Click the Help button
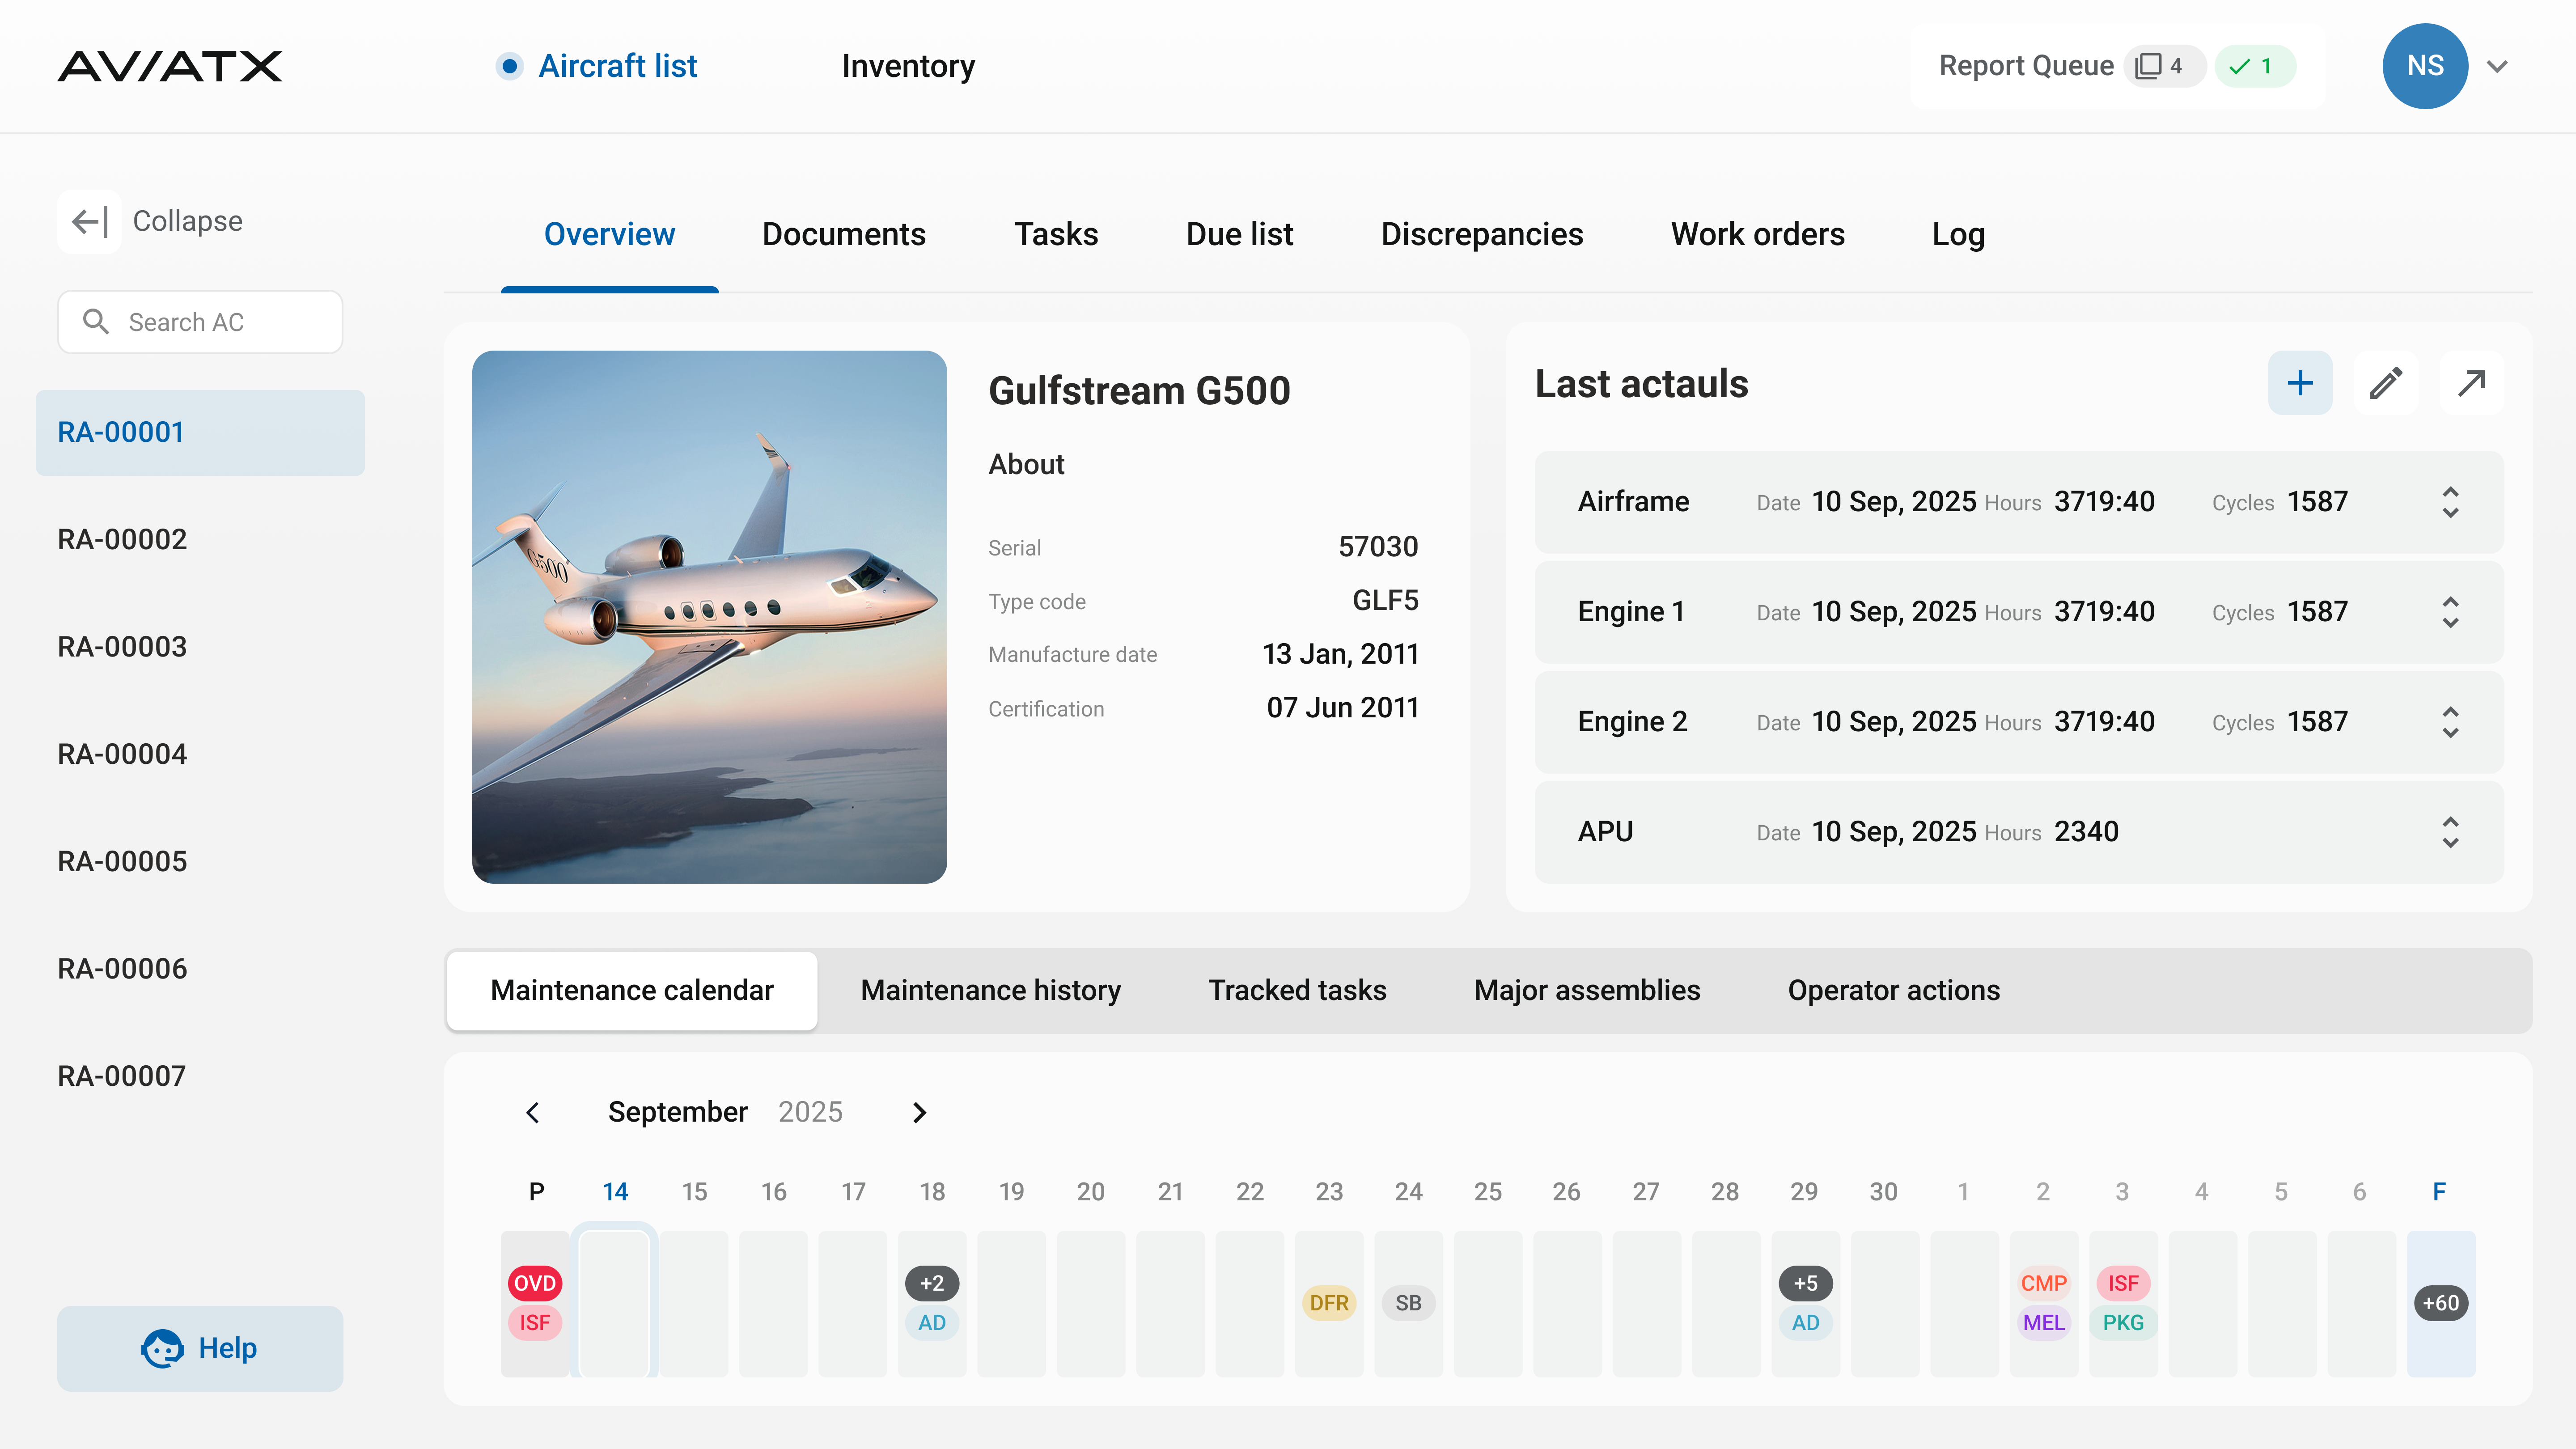Viewport: 2576px width, 1449px height. (x=200, y=1348)
